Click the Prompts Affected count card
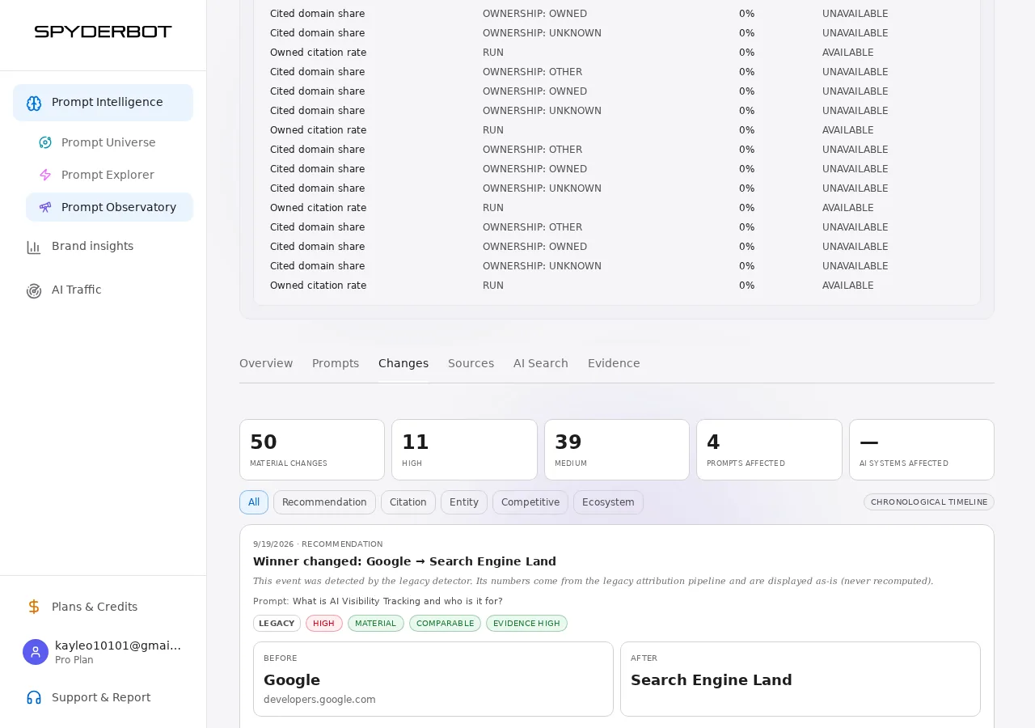Viewport: 1035px width, 728px height. pos(769,450)
